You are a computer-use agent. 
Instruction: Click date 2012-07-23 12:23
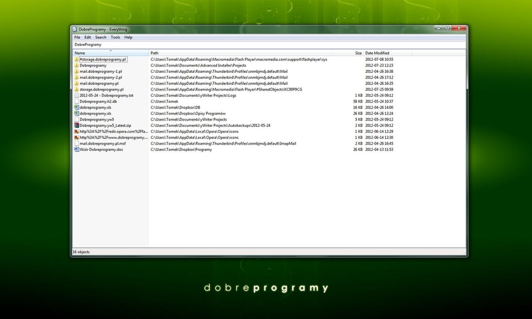click(379, 65)
